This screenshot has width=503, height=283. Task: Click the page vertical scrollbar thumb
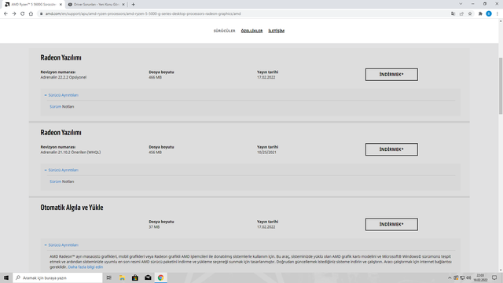(501, 86)
